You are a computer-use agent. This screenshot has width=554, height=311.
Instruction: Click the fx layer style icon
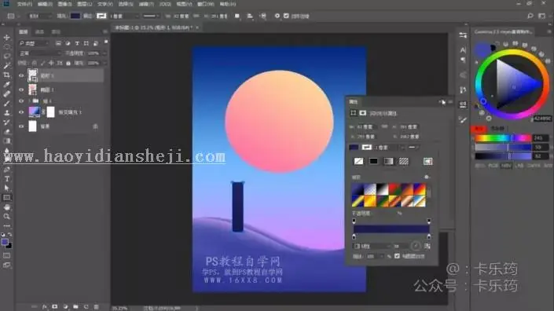(x=45, y=307)
